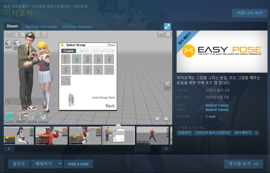This screenshot has width=270, height=173.
Task: Open the selected couple heart pose thumbnail
Action: (118, 136)
